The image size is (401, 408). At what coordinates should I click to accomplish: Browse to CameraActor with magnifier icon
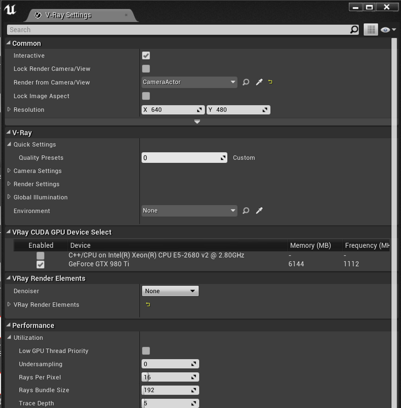coord(246,82)
